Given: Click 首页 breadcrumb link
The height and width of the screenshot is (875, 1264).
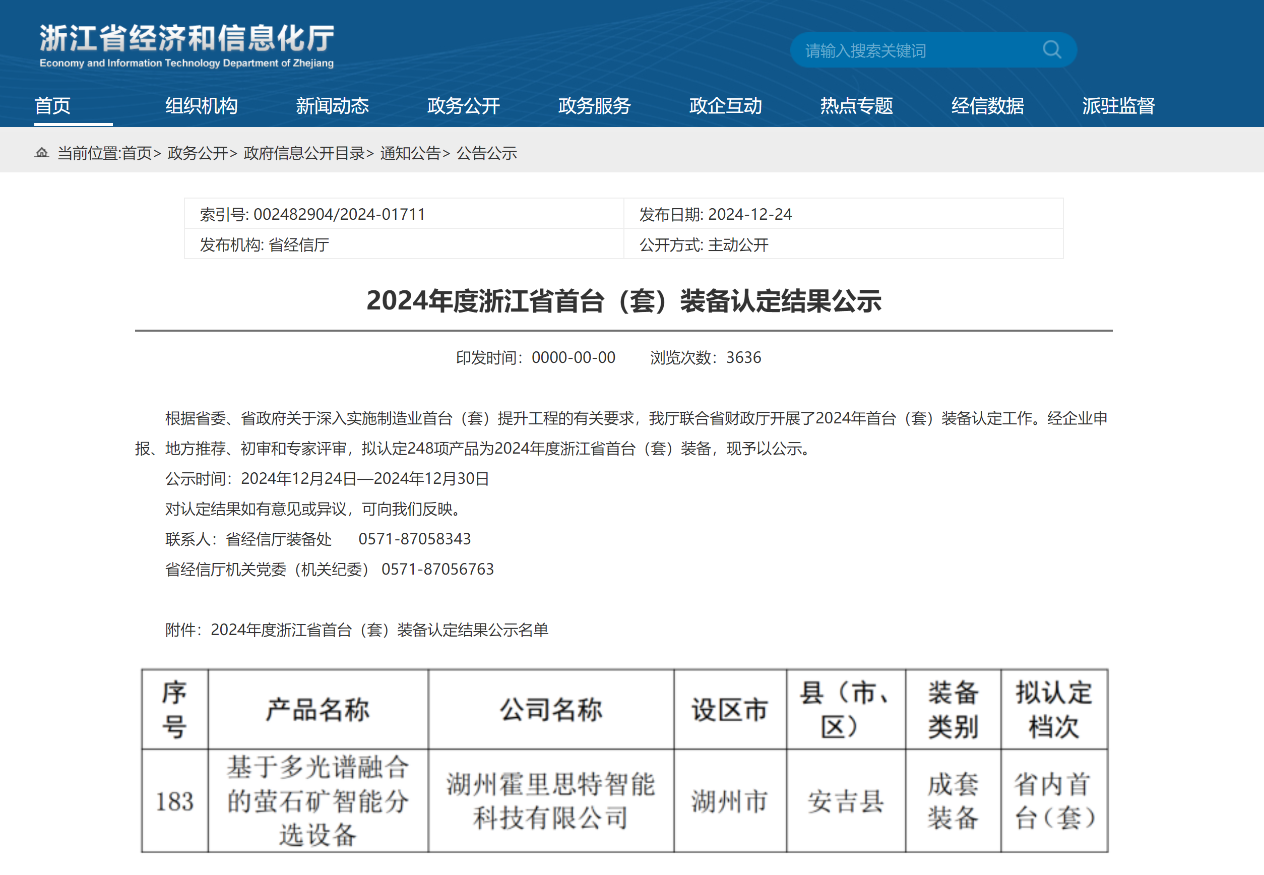Looking at the screenshot, I should 137,153.
